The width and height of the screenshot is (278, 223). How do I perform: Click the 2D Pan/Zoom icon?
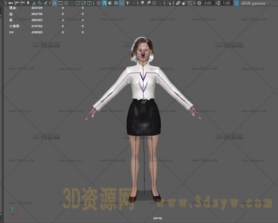(x=39, y=3)
